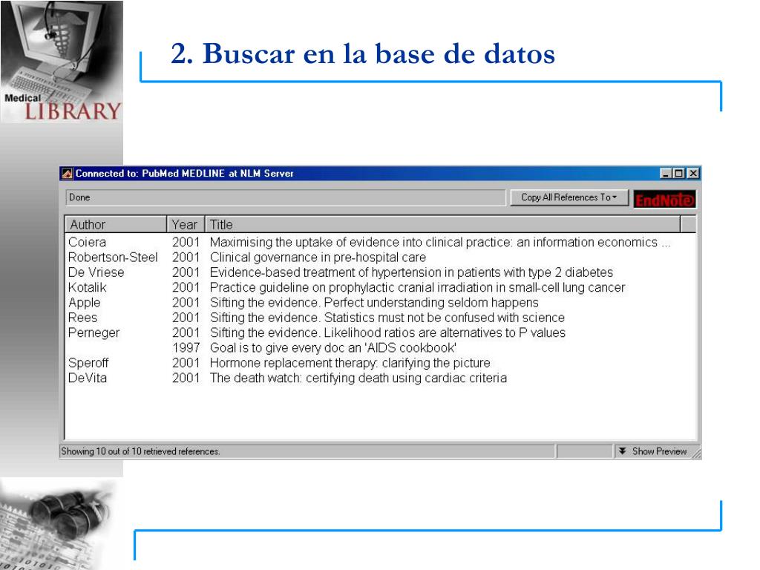Sort references by Title column header

pyautogui.click(x=442, y=224)
